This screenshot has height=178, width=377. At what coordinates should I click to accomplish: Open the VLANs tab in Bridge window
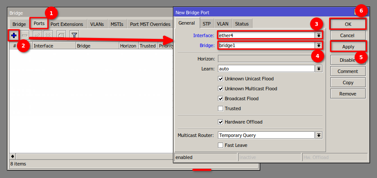(x=97, y=24)
